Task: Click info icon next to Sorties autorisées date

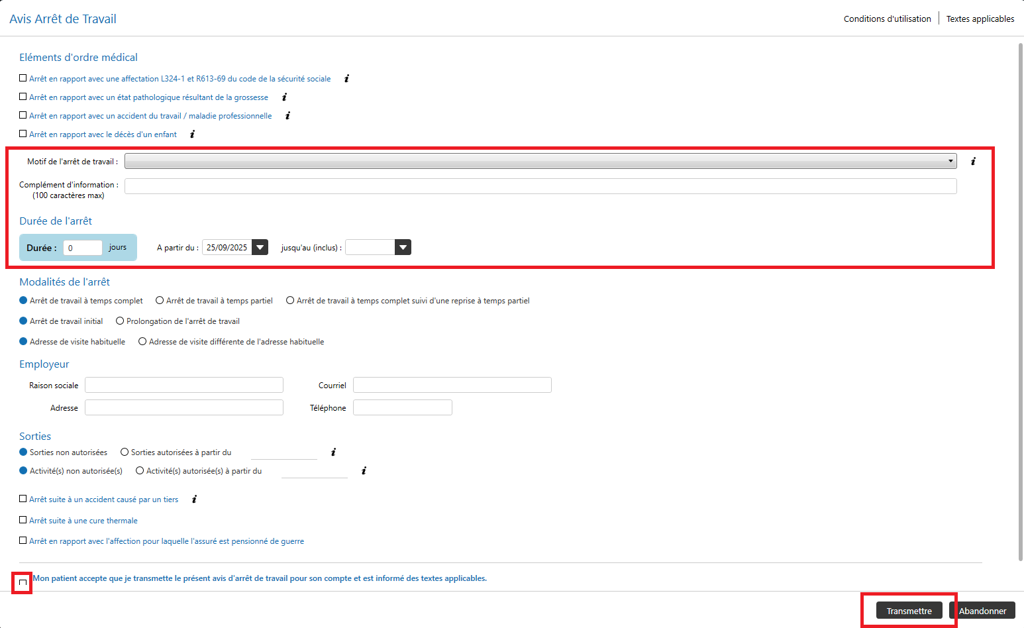Action: 333,452
